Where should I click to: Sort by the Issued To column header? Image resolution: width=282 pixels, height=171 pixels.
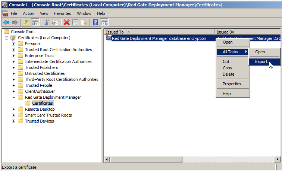coord(159,32)
